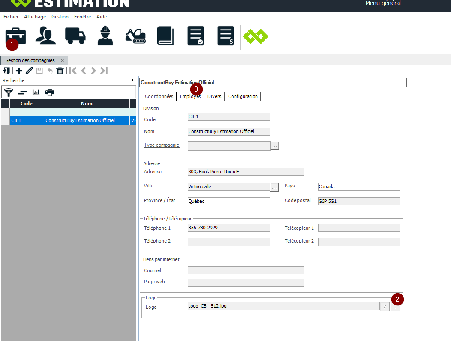Close the Gestion des compagnies tab
This screenshot has width=451, height=341.
(62, 61)
